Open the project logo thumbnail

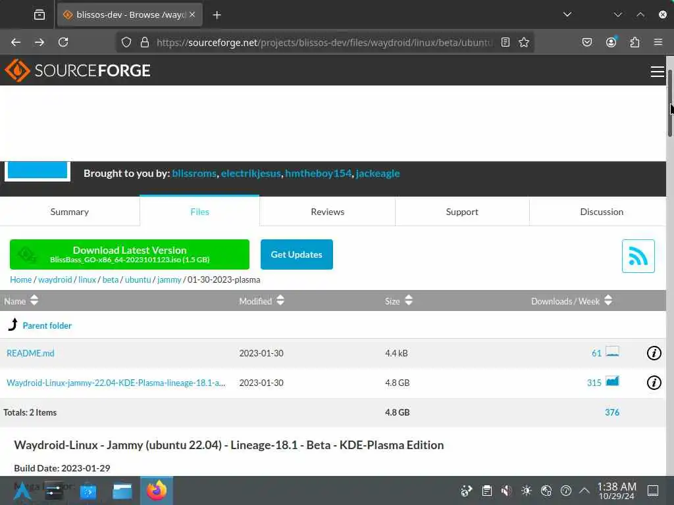coord(38,170)
